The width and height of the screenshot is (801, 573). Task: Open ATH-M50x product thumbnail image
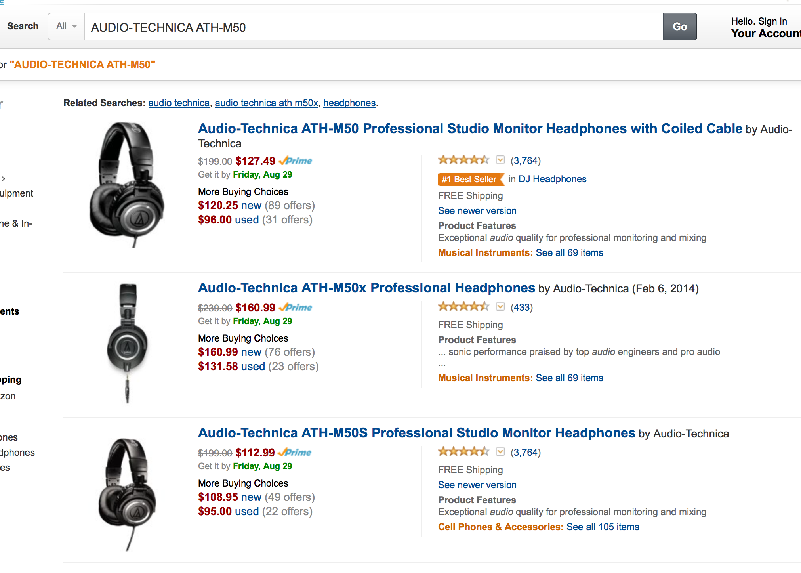click(128, 343)
